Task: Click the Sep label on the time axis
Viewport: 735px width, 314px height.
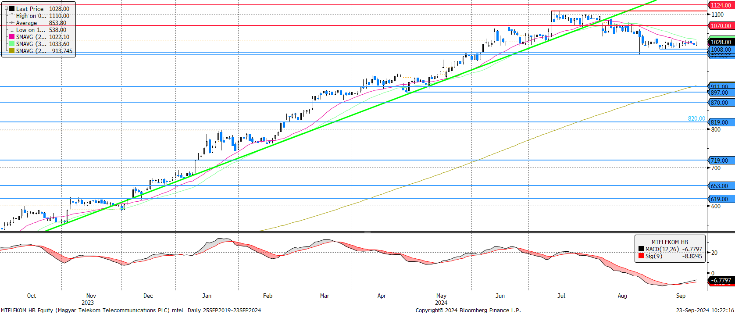Action: click(681, 296)
